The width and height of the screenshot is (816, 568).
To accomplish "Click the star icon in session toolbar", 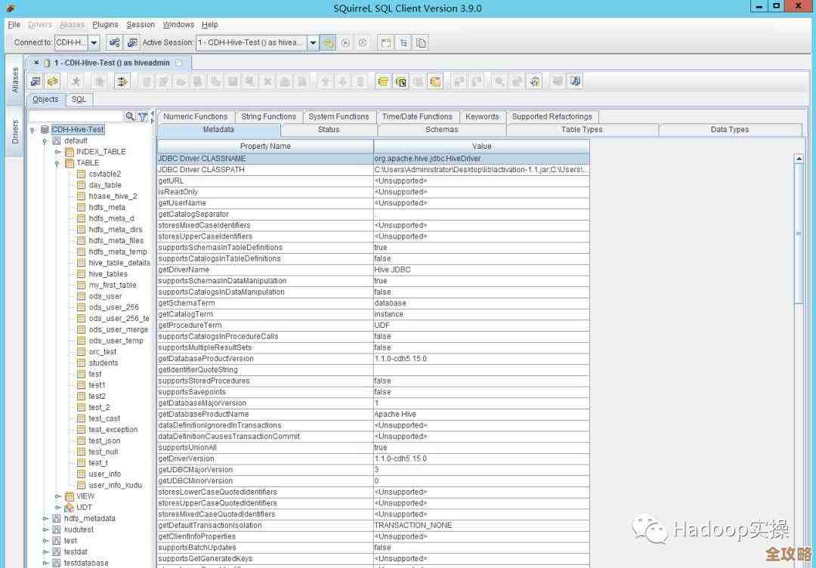I will [x=76, y=82].
